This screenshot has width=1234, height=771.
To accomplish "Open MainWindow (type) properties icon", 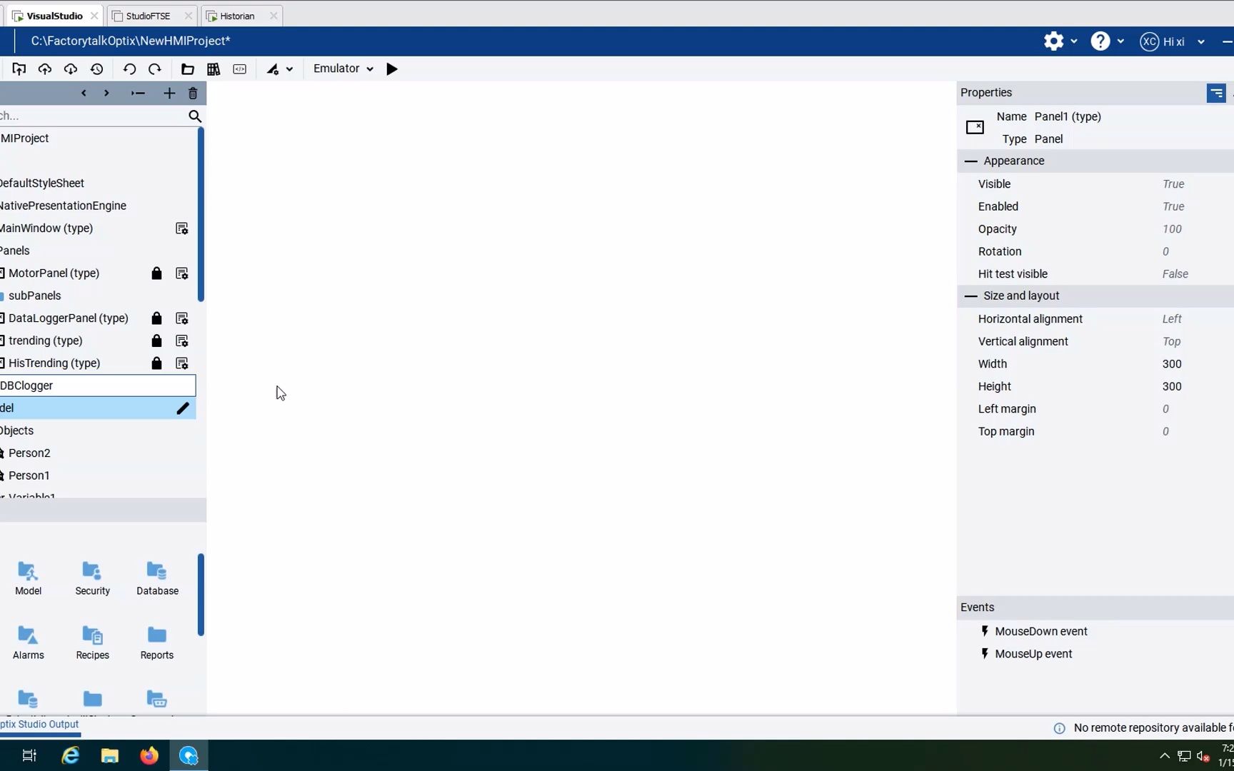I will click(182, 228).
